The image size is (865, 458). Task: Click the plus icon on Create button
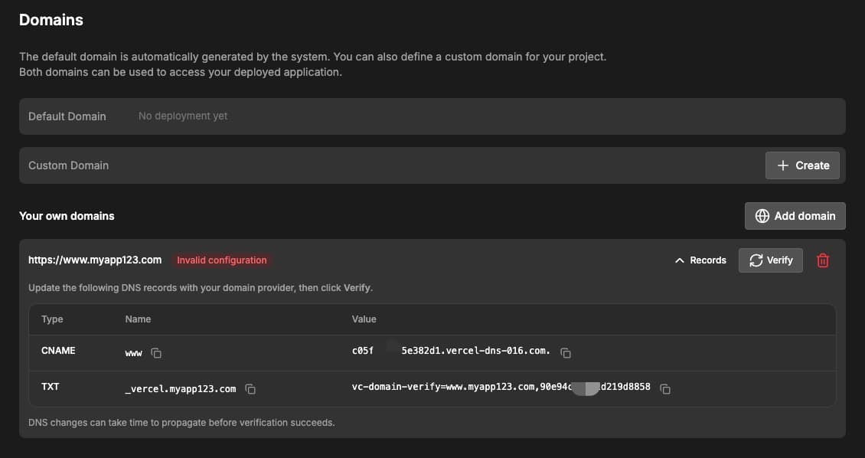click(782, 165)
